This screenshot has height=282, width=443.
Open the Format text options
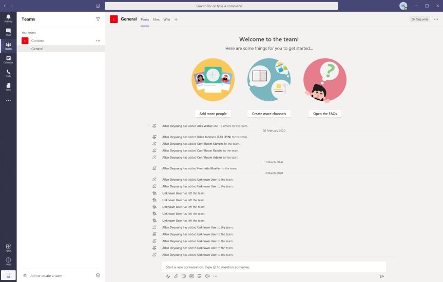coord(168,276)
